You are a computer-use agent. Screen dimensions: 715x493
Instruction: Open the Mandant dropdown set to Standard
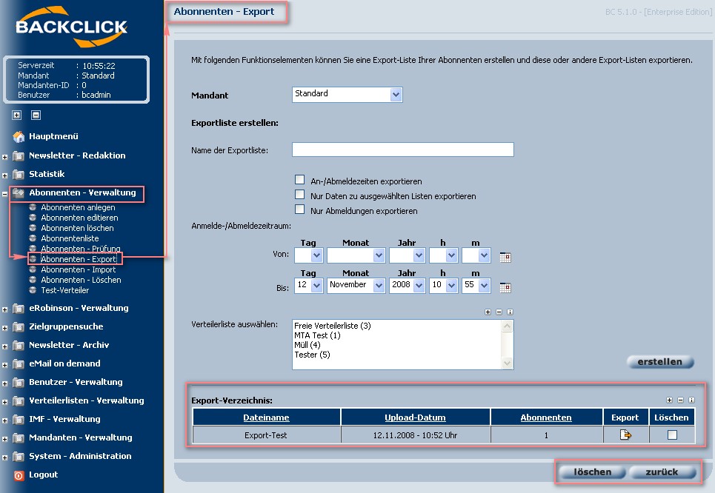[347, 94]
